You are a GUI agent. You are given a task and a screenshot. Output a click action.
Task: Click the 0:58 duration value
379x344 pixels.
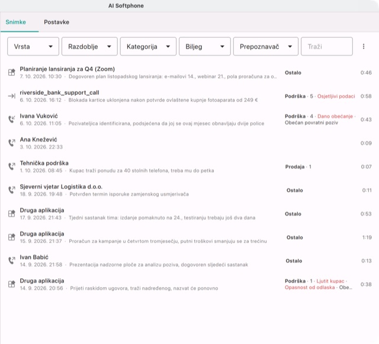click(366, 97)
